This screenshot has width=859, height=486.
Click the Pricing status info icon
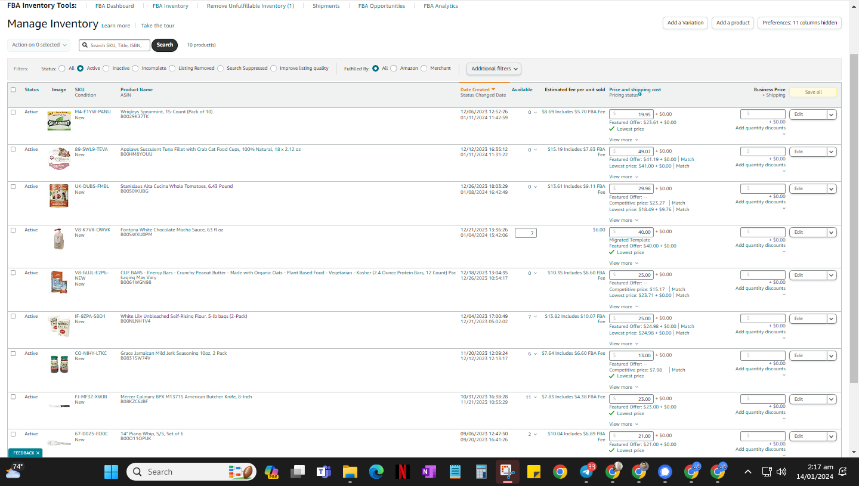640,94
